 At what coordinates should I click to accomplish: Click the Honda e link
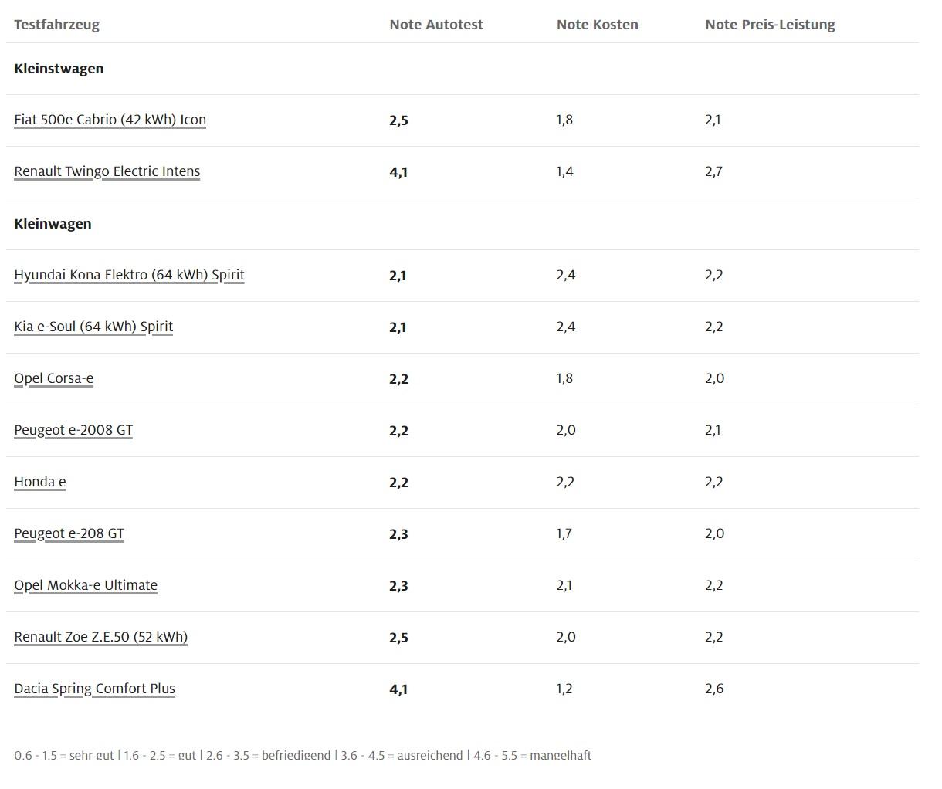coord(40,482)
